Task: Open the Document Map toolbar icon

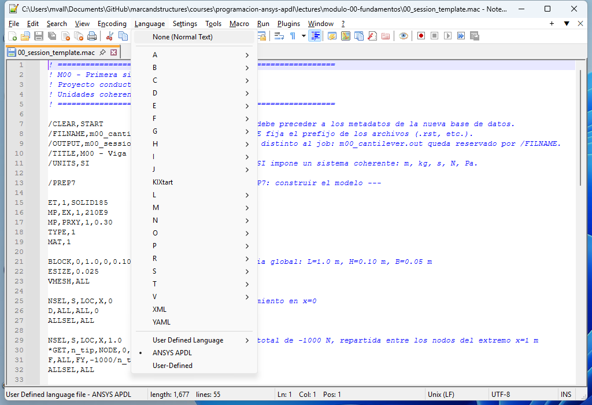Action: point(346,36)
